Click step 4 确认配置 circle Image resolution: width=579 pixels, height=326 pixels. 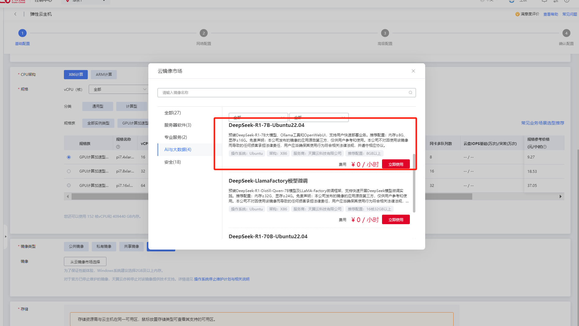click(566, 33)
